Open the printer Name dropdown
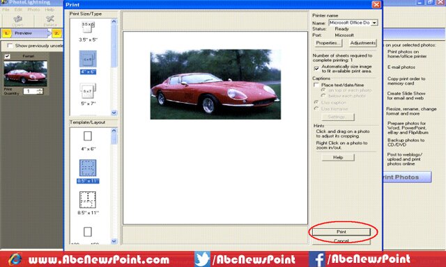Viewport: 446px width, 267px height. click(x=375, y=23)
